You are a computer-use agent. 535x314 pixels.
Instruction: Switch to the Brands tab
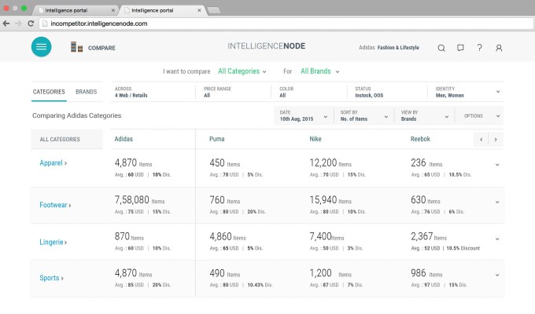(86, 92)
